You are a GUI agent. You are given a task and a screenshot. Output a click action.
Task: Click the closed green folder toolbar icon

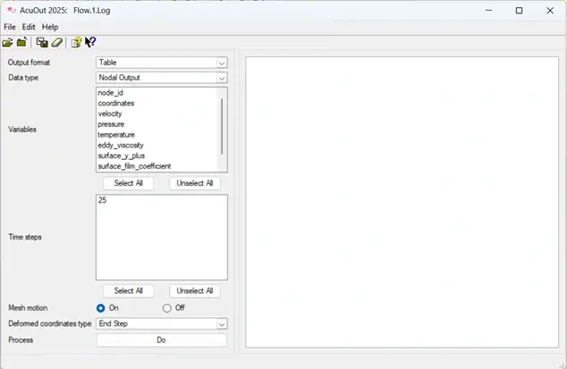tap(22, 42)
